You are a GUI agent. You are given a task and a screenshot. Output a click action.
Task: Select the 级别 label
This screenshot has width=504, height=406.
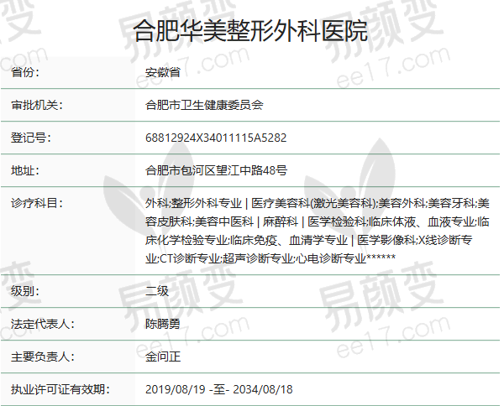pos(24,291)
